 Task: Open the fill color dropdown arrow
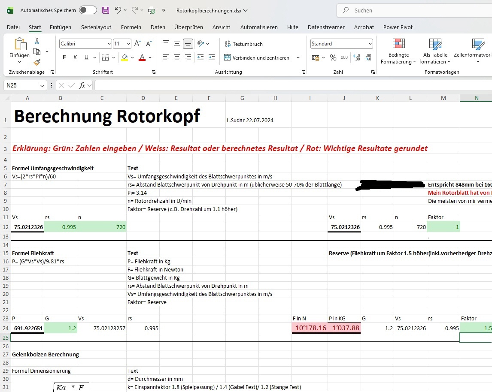[x=132, y=57]
